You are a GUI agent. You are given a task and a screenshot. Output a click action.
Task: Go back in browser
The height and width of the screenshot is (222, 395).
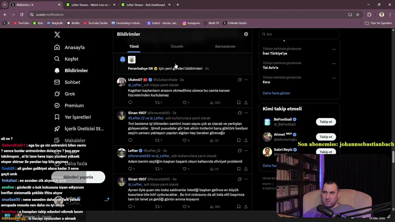[x=5, y=14]
